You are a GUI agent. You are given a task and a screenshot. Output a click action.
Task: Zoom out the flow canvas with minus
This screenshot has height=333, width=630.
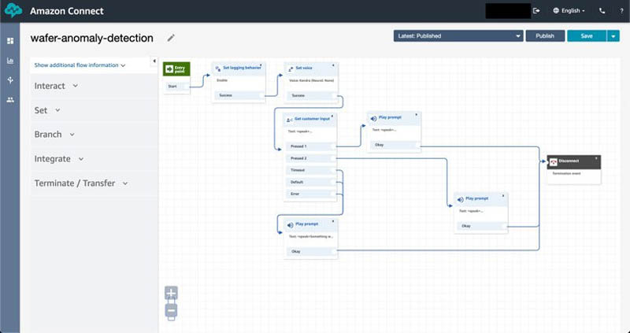coord(171,310)
